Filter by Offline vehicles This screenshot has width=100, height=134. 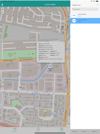(95, 131)
